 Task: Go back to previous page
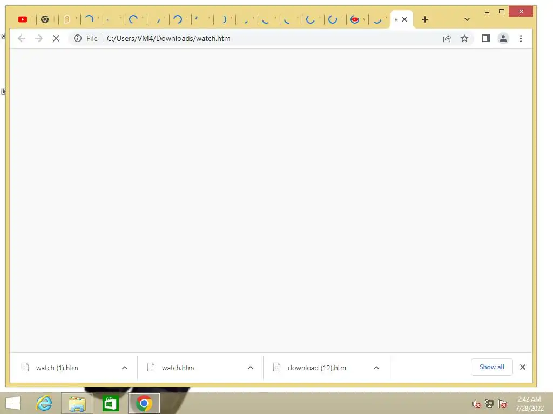tap(22, 38)
